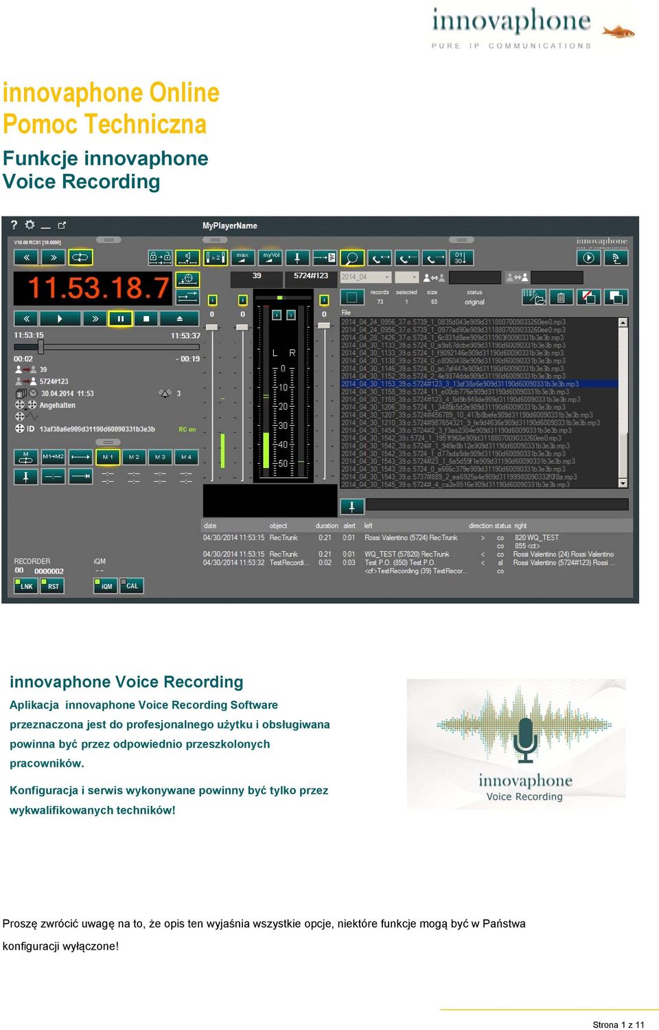
Task: Filter incoming calls phone icon
Action: click(407, 258)
